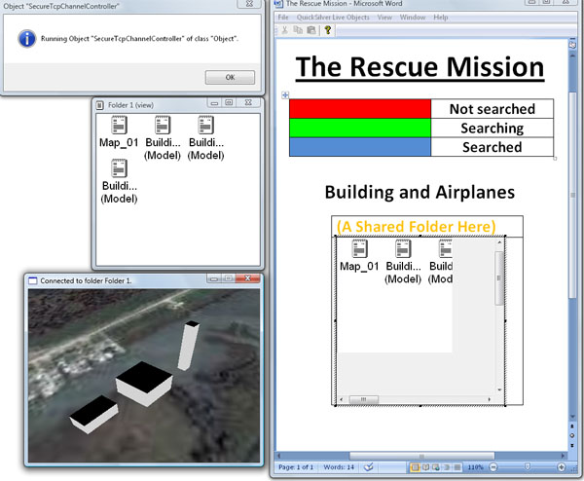Select Map_01 in the embedded shared folder
This screenshot has height=481, width=584.
coord(357,257)
